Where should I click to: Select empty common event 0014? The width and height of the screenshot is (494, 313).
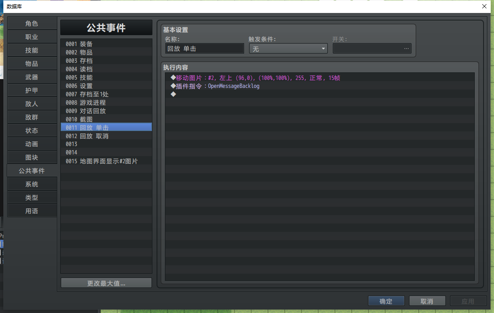pos(106,153)
